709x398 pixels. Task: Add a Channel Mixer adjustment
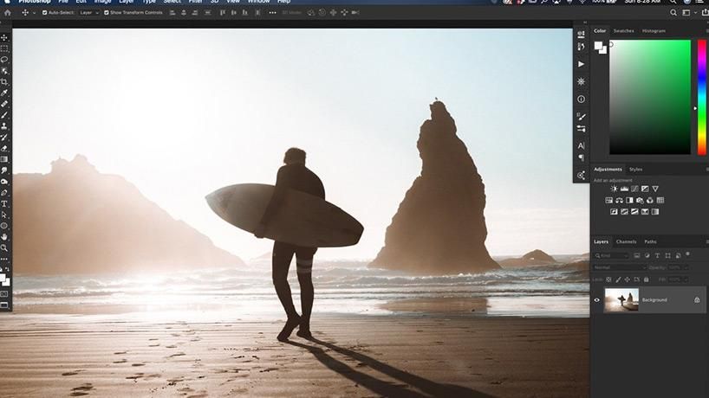pos(650,200)
